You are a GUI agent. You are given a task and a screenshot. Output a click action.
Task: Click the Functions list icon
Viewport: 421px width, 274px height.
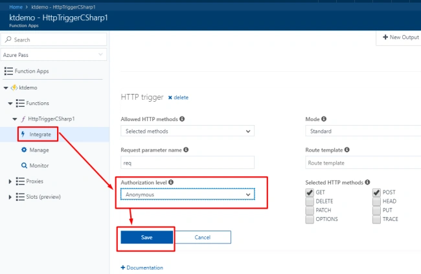(20, 103)
